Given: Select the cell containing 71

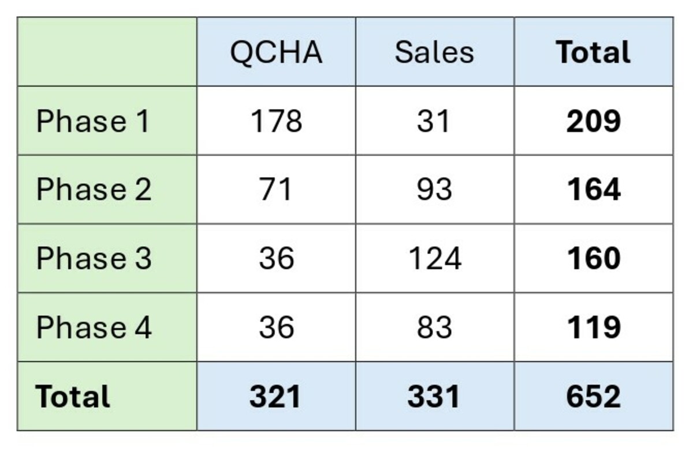Looking at the screenshot, I should click(276, 189).
